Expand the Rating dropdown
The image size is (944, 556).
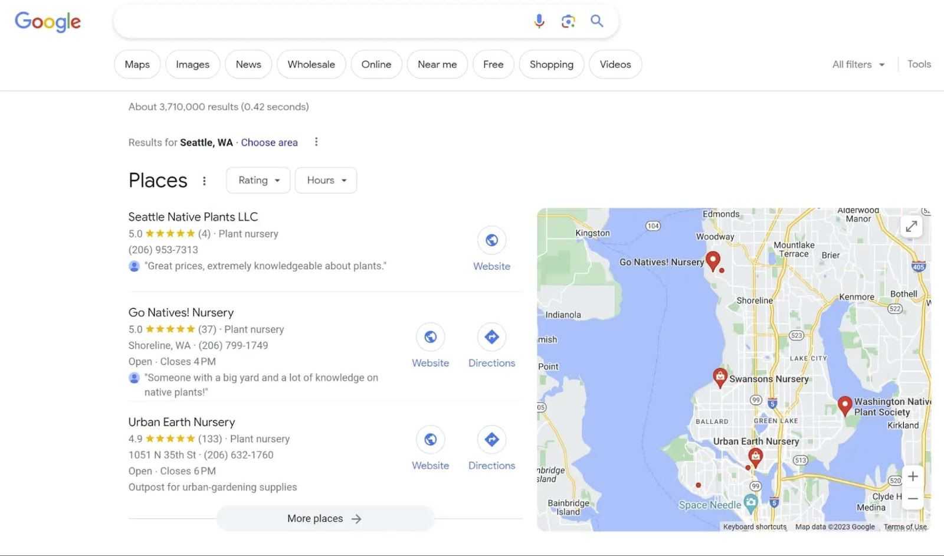click(x=258, y=180)
